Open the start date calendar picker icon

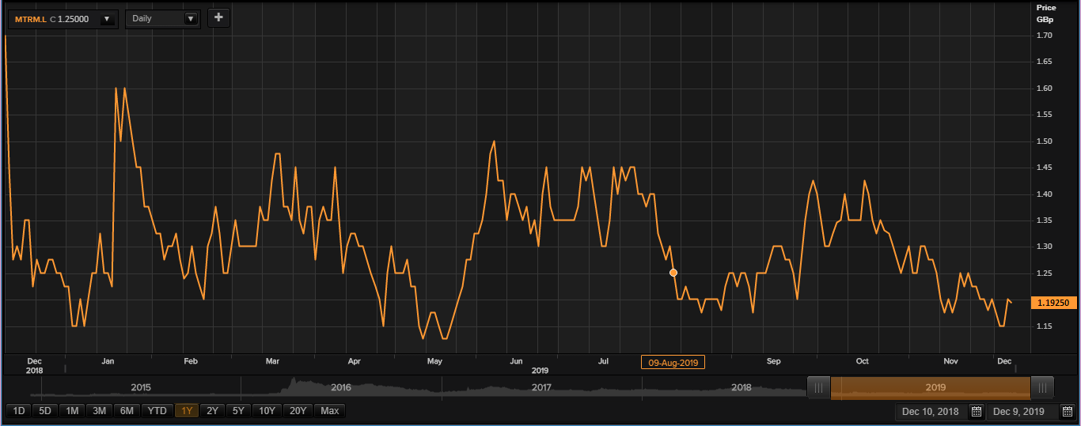pyautogui.click(x=977, y=412)
